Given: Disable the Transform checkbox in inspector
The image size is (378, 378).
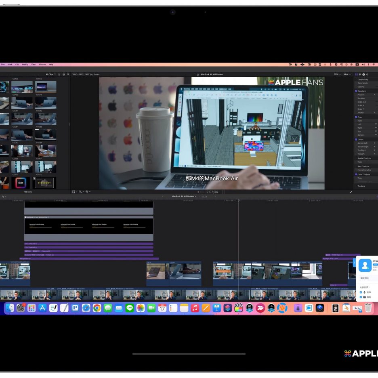Looking at the screenshot, I should click(356, 91).
